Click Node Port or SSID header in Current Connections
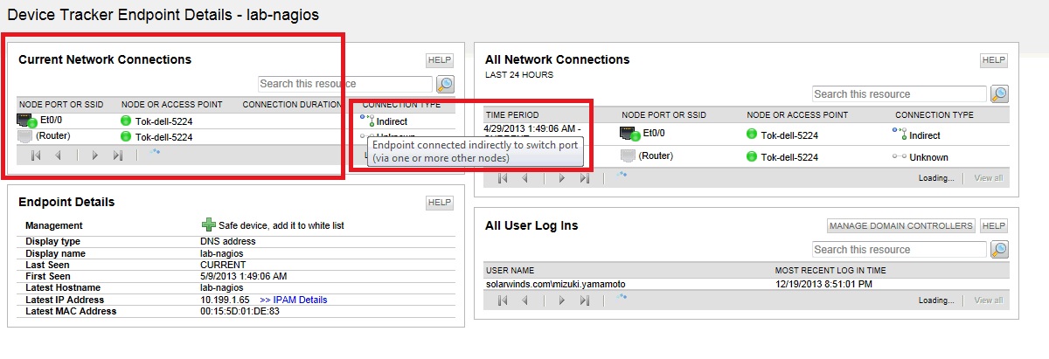 coord(59,105)
